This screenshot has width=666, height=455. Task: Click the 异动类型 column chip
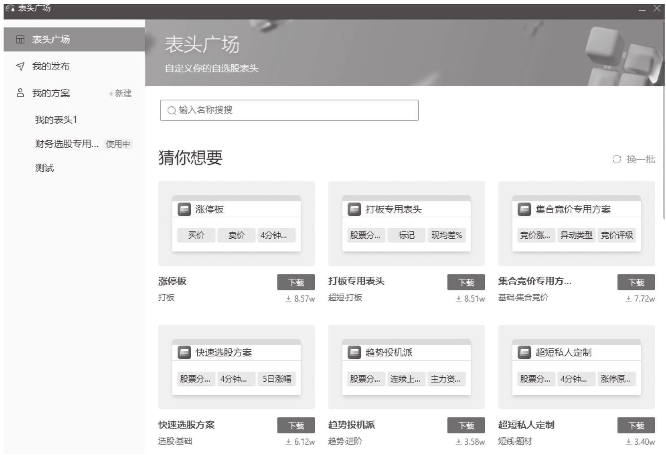577,235
